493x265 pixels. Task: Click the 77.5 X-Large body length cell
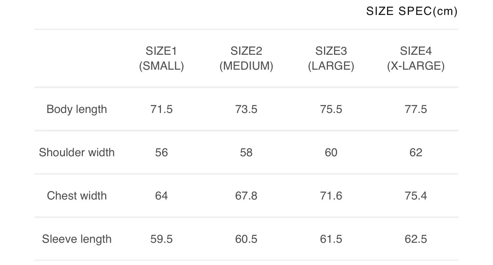[416, 109]
